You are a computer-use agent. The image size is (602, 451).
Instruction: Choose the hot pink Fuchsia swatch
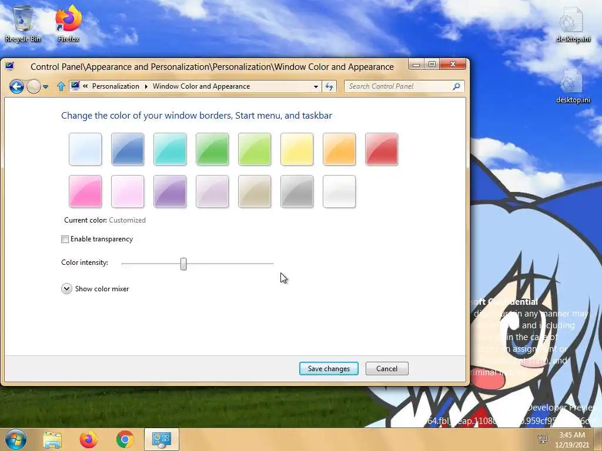[85, 191]
